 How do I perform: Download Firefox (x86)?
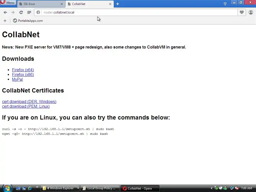pyautogui.click(x=23, y=74)
